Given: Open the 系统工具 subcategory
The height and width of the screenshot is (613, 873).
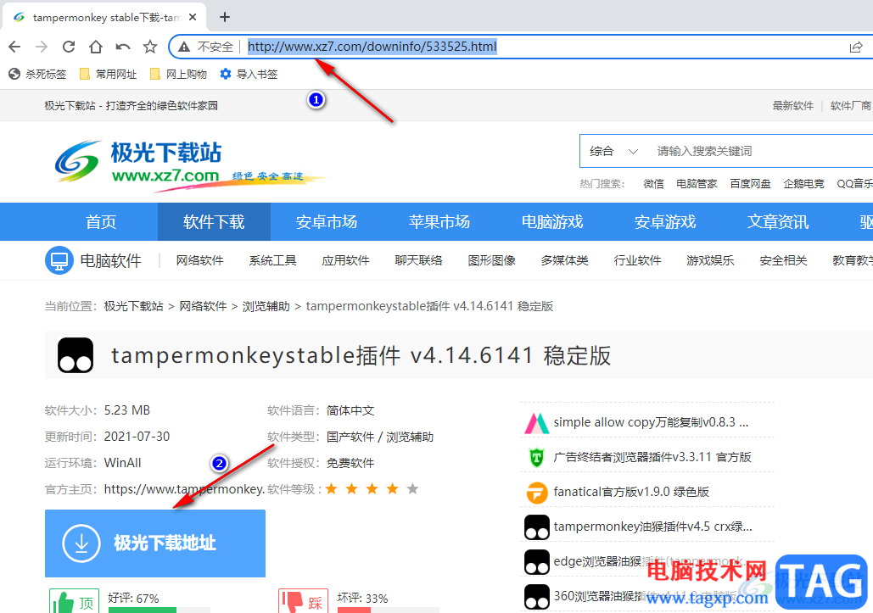Looking at the screenshot, I should tap(273, 260).
